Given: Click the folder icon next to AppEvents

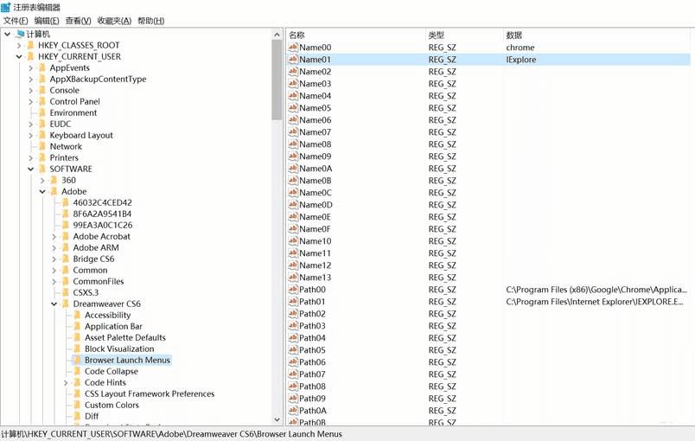Looking at the screenshot, I should point(42,67).
